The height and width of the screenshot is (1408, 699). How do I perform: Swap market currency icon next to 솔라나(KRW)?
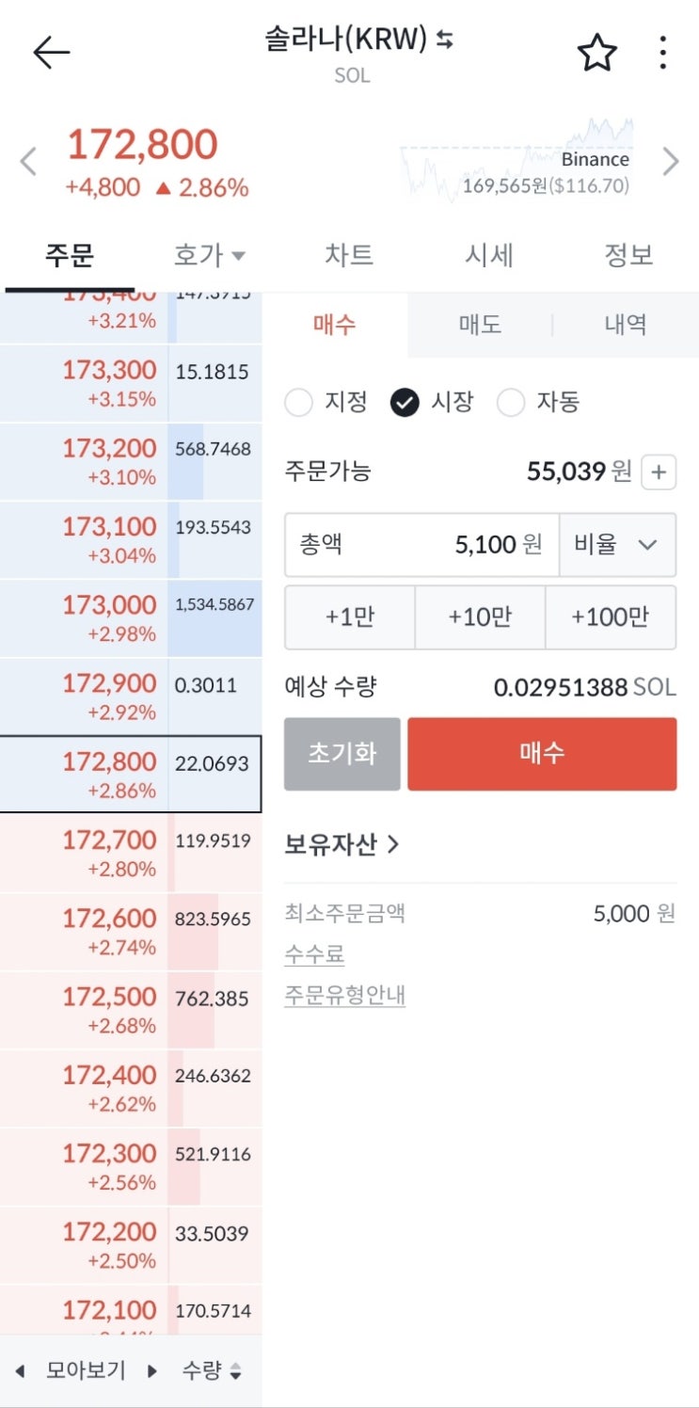[445, 40]
